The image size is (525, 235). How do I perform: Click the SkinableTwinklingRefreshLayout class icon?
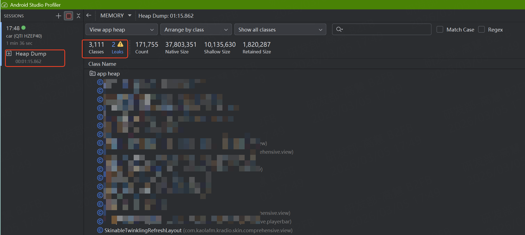[100, 230]
